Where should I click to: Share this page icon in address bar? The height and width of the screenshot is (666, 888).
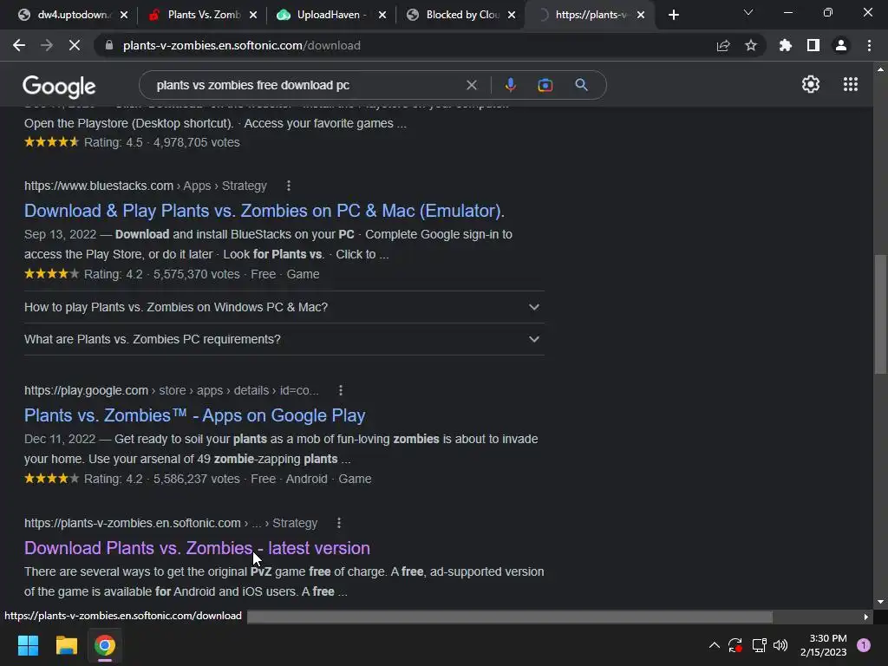tap(723, 45)
